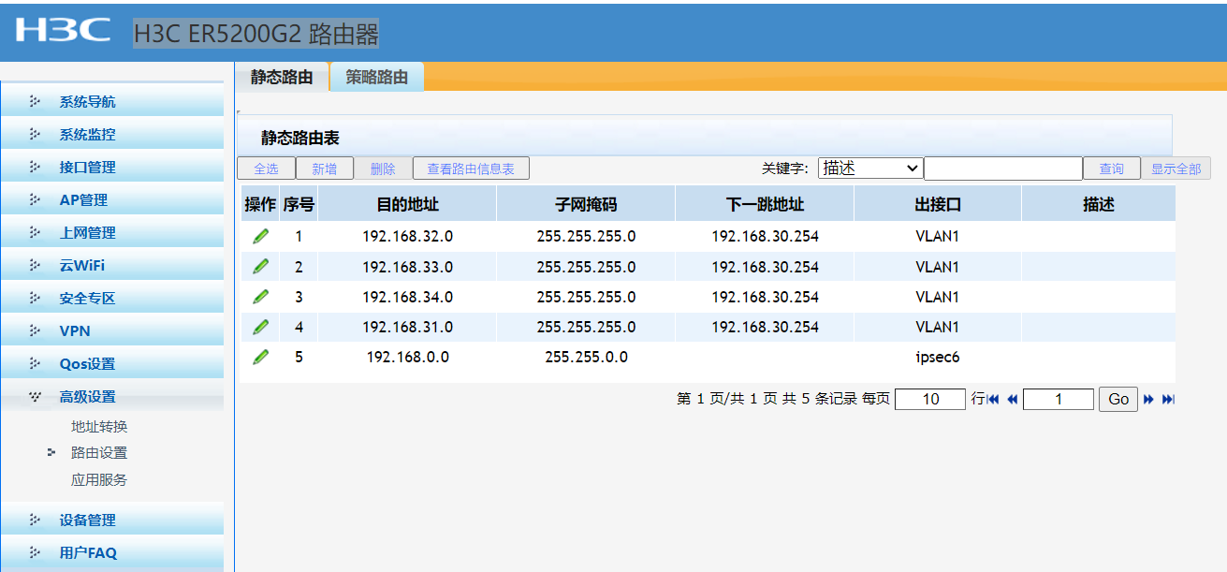Image resolution: width=1227 pixels, height=572 pixels.
Task: Switch to 策略路由 tab
Action: [377, 77]
